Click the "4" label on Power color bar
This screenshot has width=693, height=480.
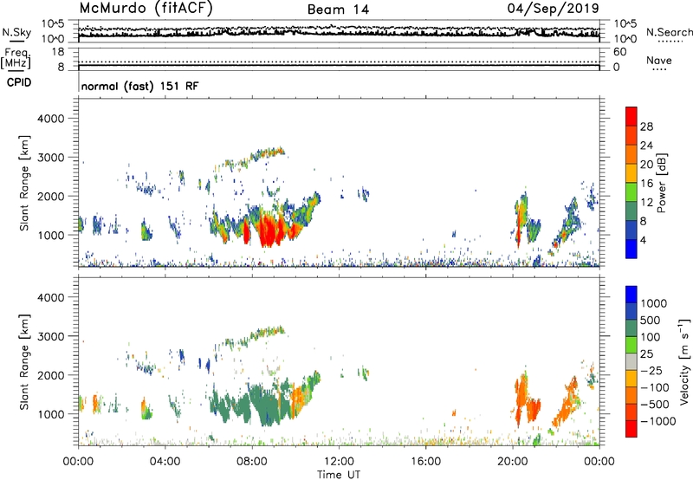[x=644, y=240]
